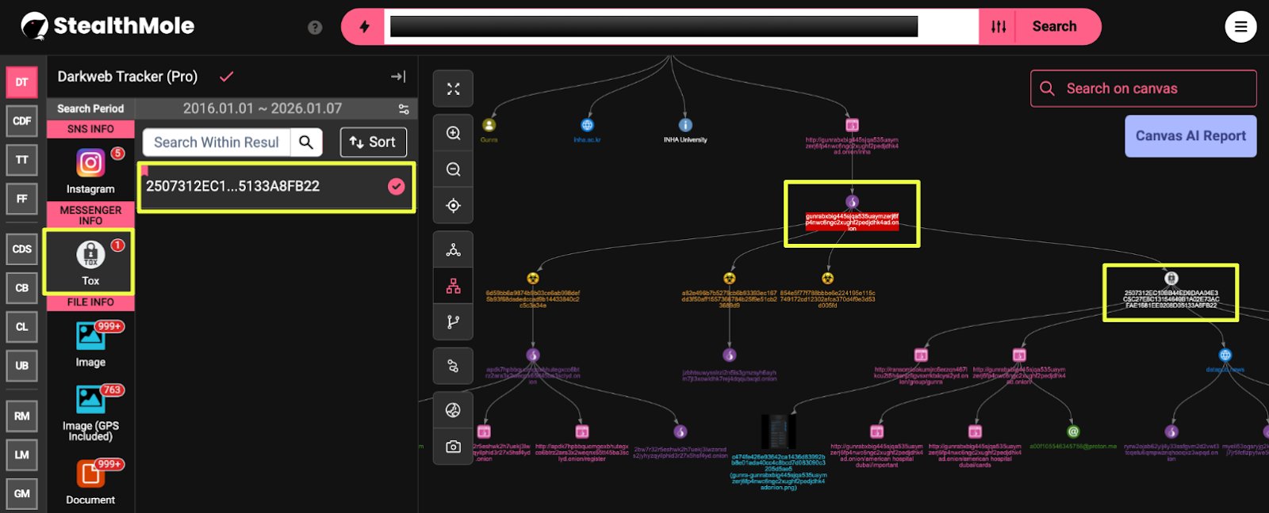Viewport: 1269px width, 513px height.
Task: Click the fullscreen expand canvas icon
Action: [x=453, y=89]
